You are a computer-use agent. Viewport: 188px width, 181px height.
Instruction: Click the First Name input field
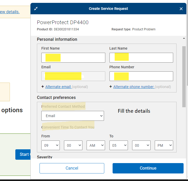point(73,58)
